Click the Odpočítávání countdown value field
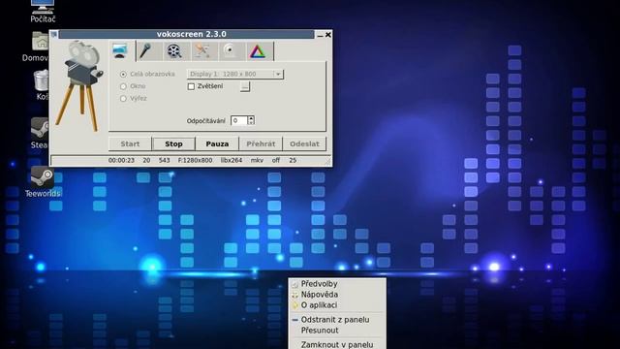 click(x=239, y=120)
